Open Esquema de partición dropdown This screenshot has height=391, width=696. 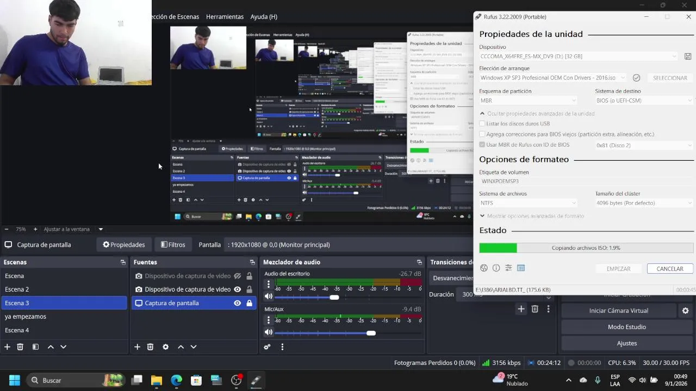click(529, 100)
